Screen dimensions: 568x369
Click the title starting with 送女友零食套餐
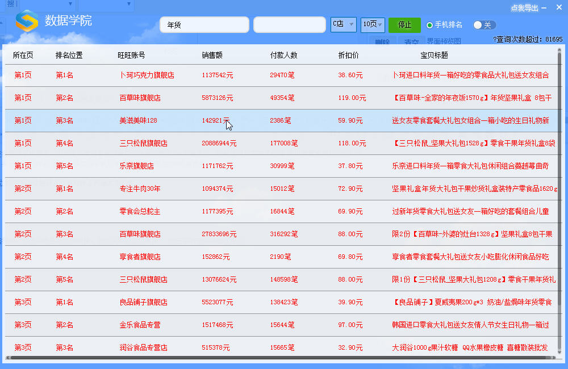tap(470, 120)
